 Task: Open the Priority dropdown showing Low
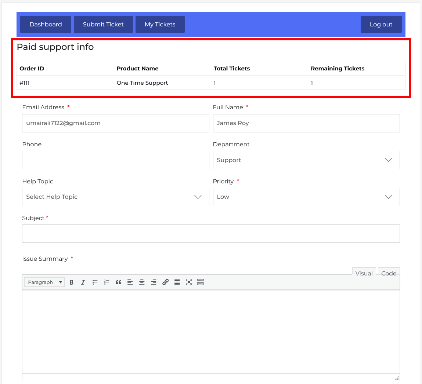306,197
